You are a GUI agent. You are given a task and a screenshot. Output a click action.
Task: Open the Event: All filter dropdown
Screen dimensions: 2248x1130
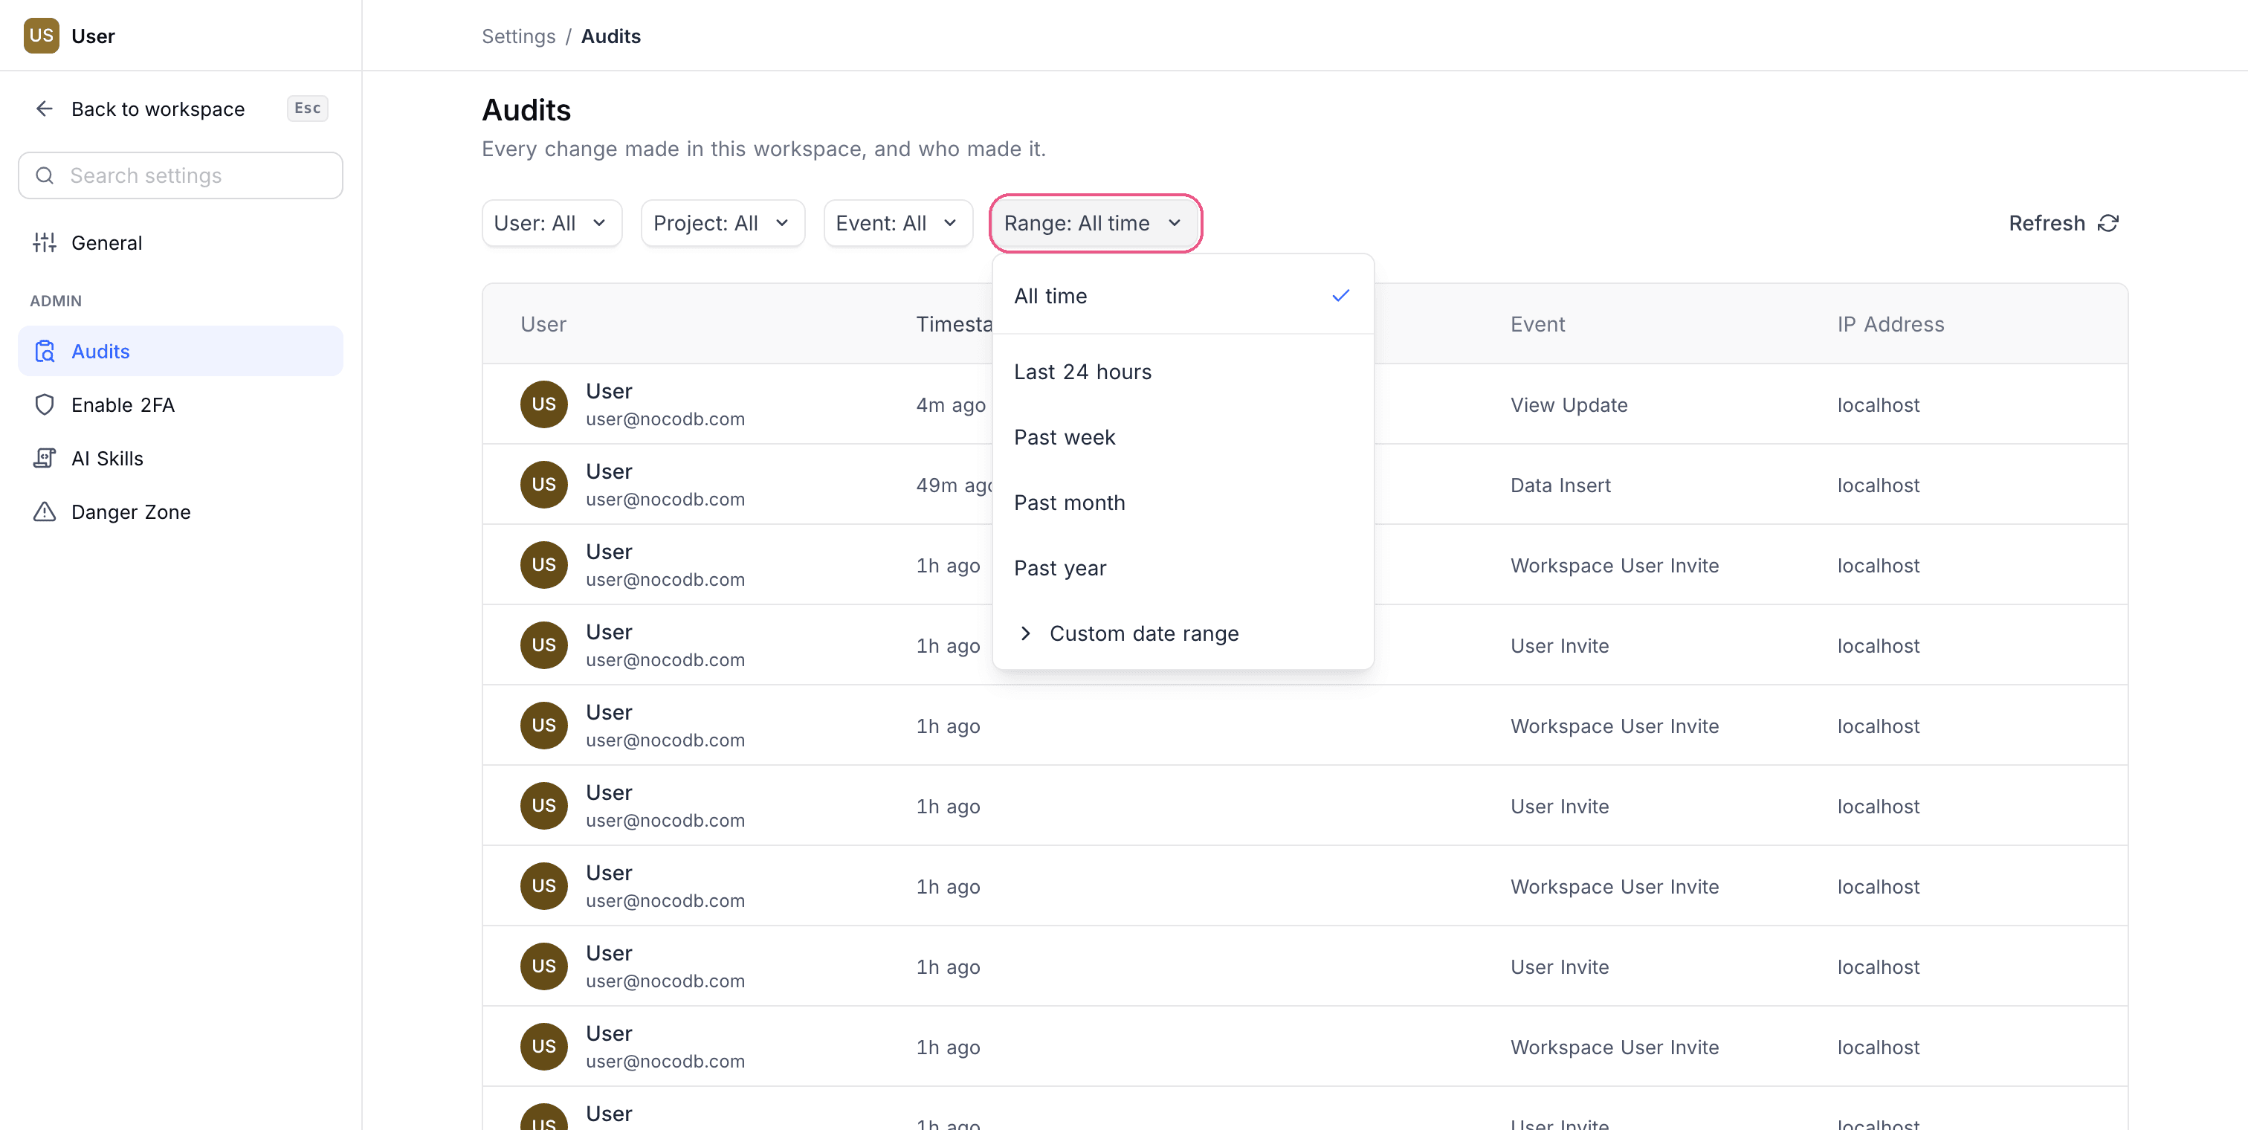click(x=898, y=223)
